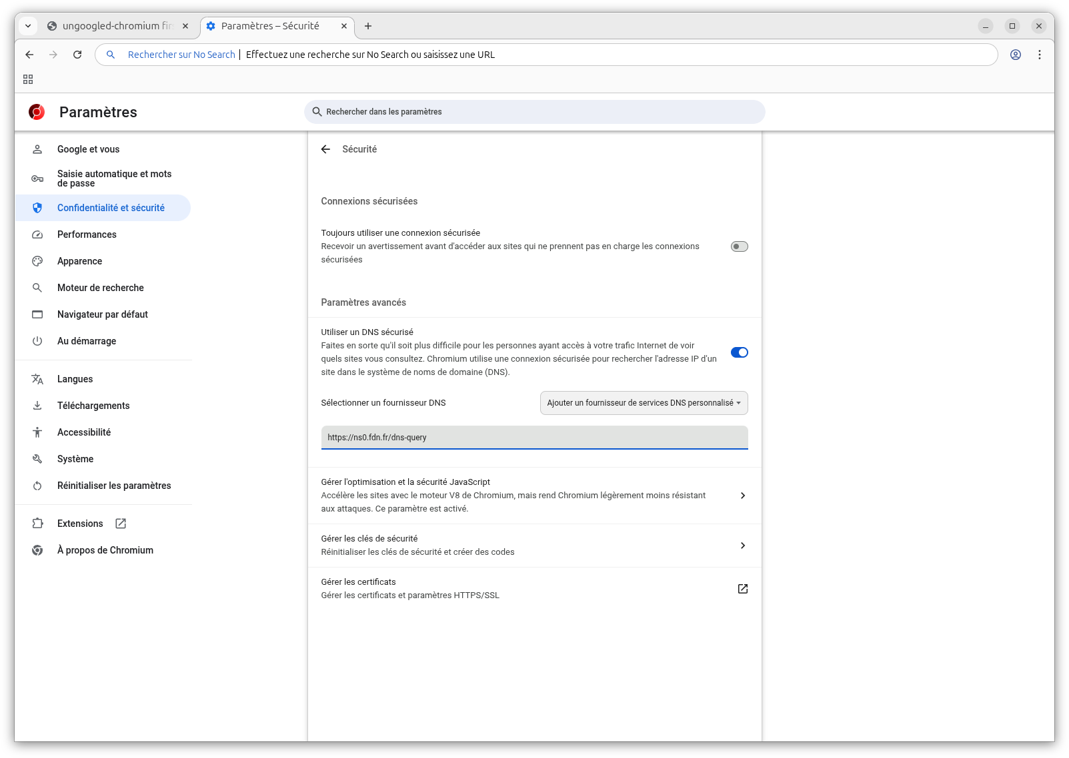The image size is (1069, 758).
Task: Open Performances settings section
Action: click(x=87, y=234)
